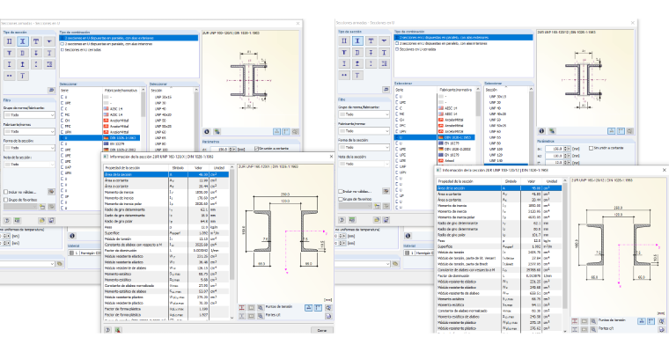This screenshot has width=669, height=352.
Task: Click the 'Cerrar' button in left info window
Action: click(321, 330)
